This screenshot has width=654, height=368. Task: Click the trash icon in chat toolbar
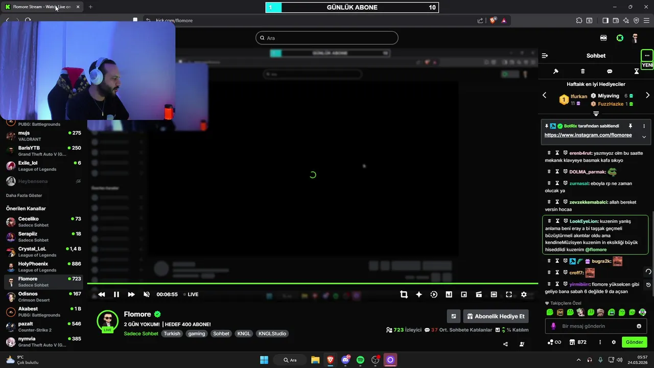pos(583,71)
